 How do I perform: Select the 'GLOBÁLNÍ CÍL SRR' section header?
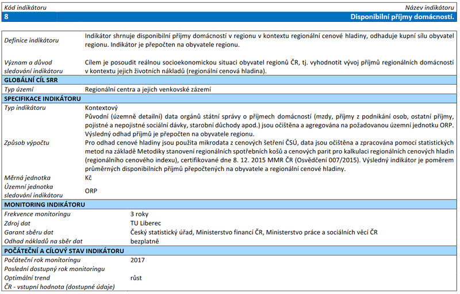coord(229,80)
